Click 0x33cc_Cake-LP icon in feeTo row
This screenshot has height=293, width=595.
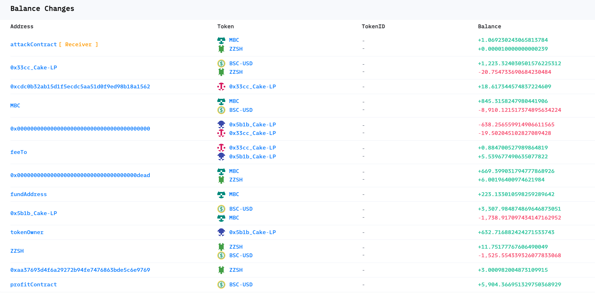pos(221,148)
